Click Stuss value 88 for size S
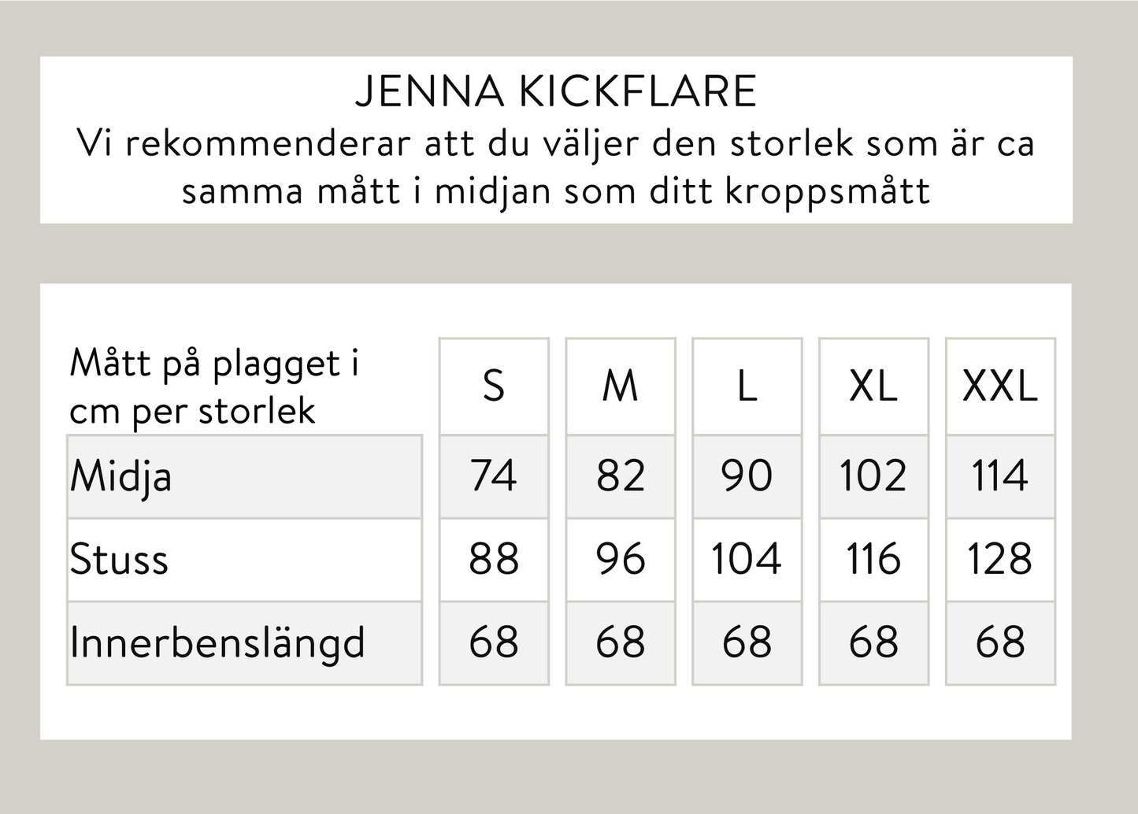Image resolution: width=1138 pixels, height=814 pixels. point(494,560)
